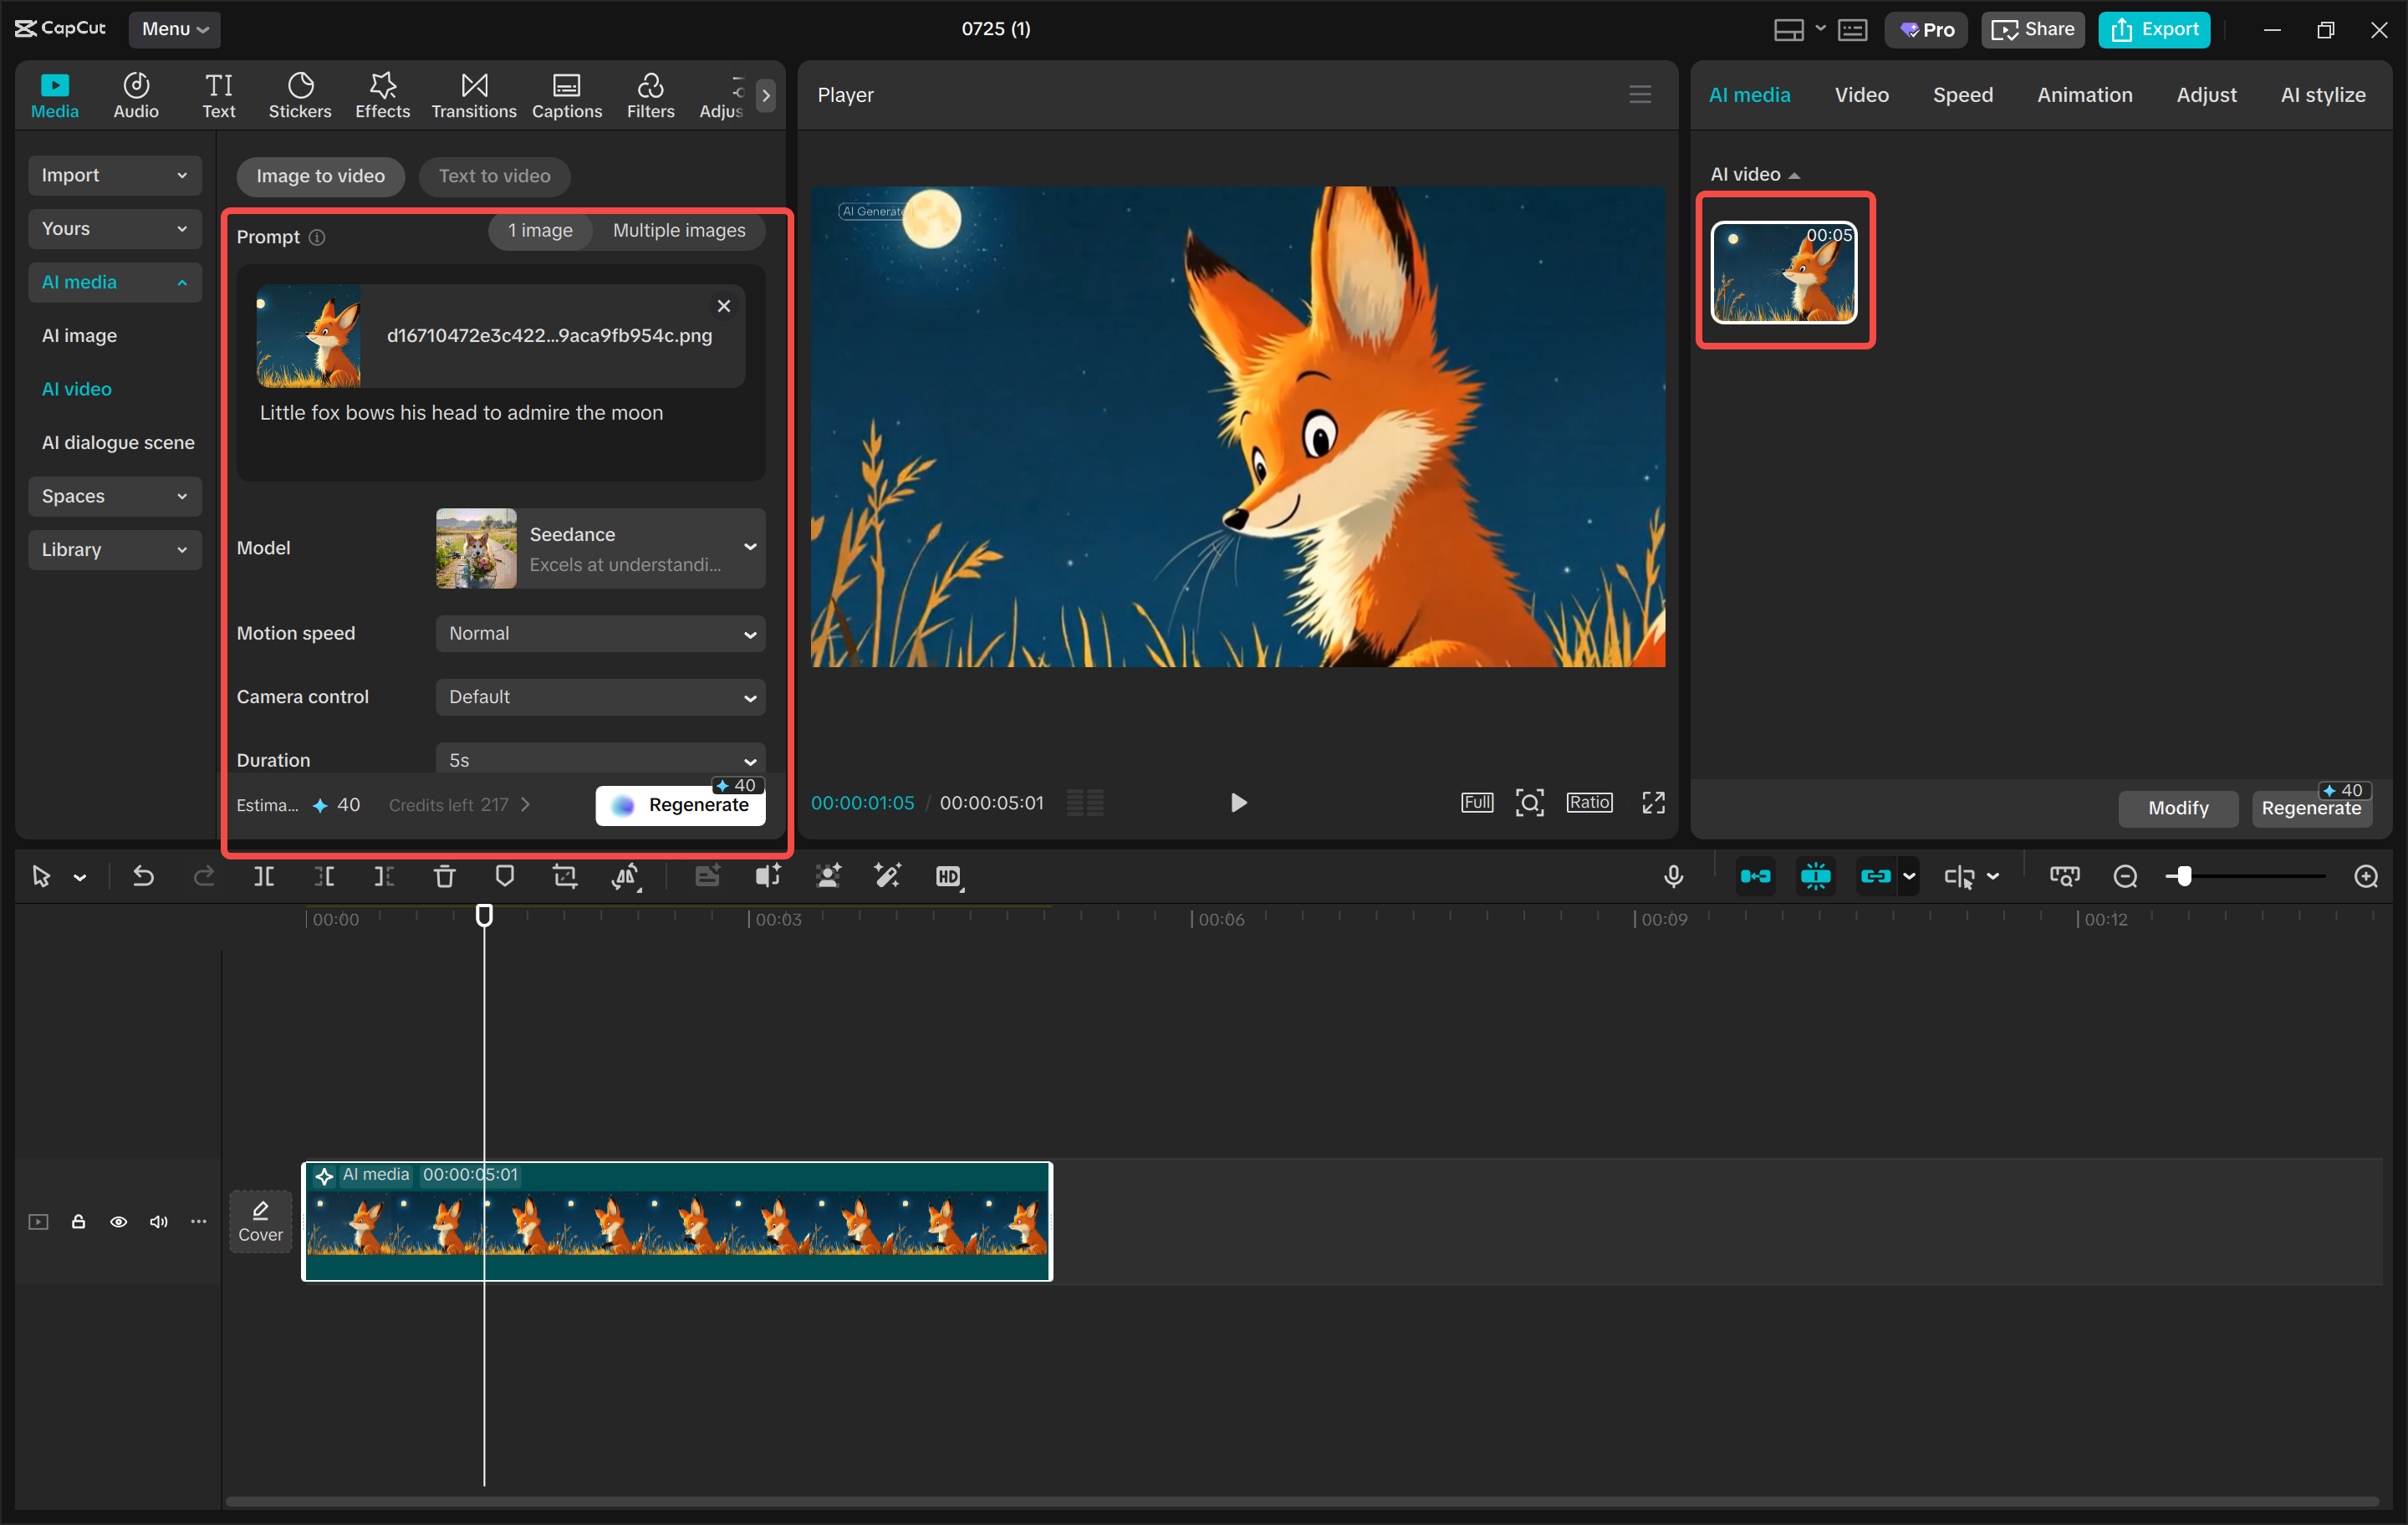The image size is (2408, 1525).
Task: Click the undo arrow icon
Action: tap(143, 877)
